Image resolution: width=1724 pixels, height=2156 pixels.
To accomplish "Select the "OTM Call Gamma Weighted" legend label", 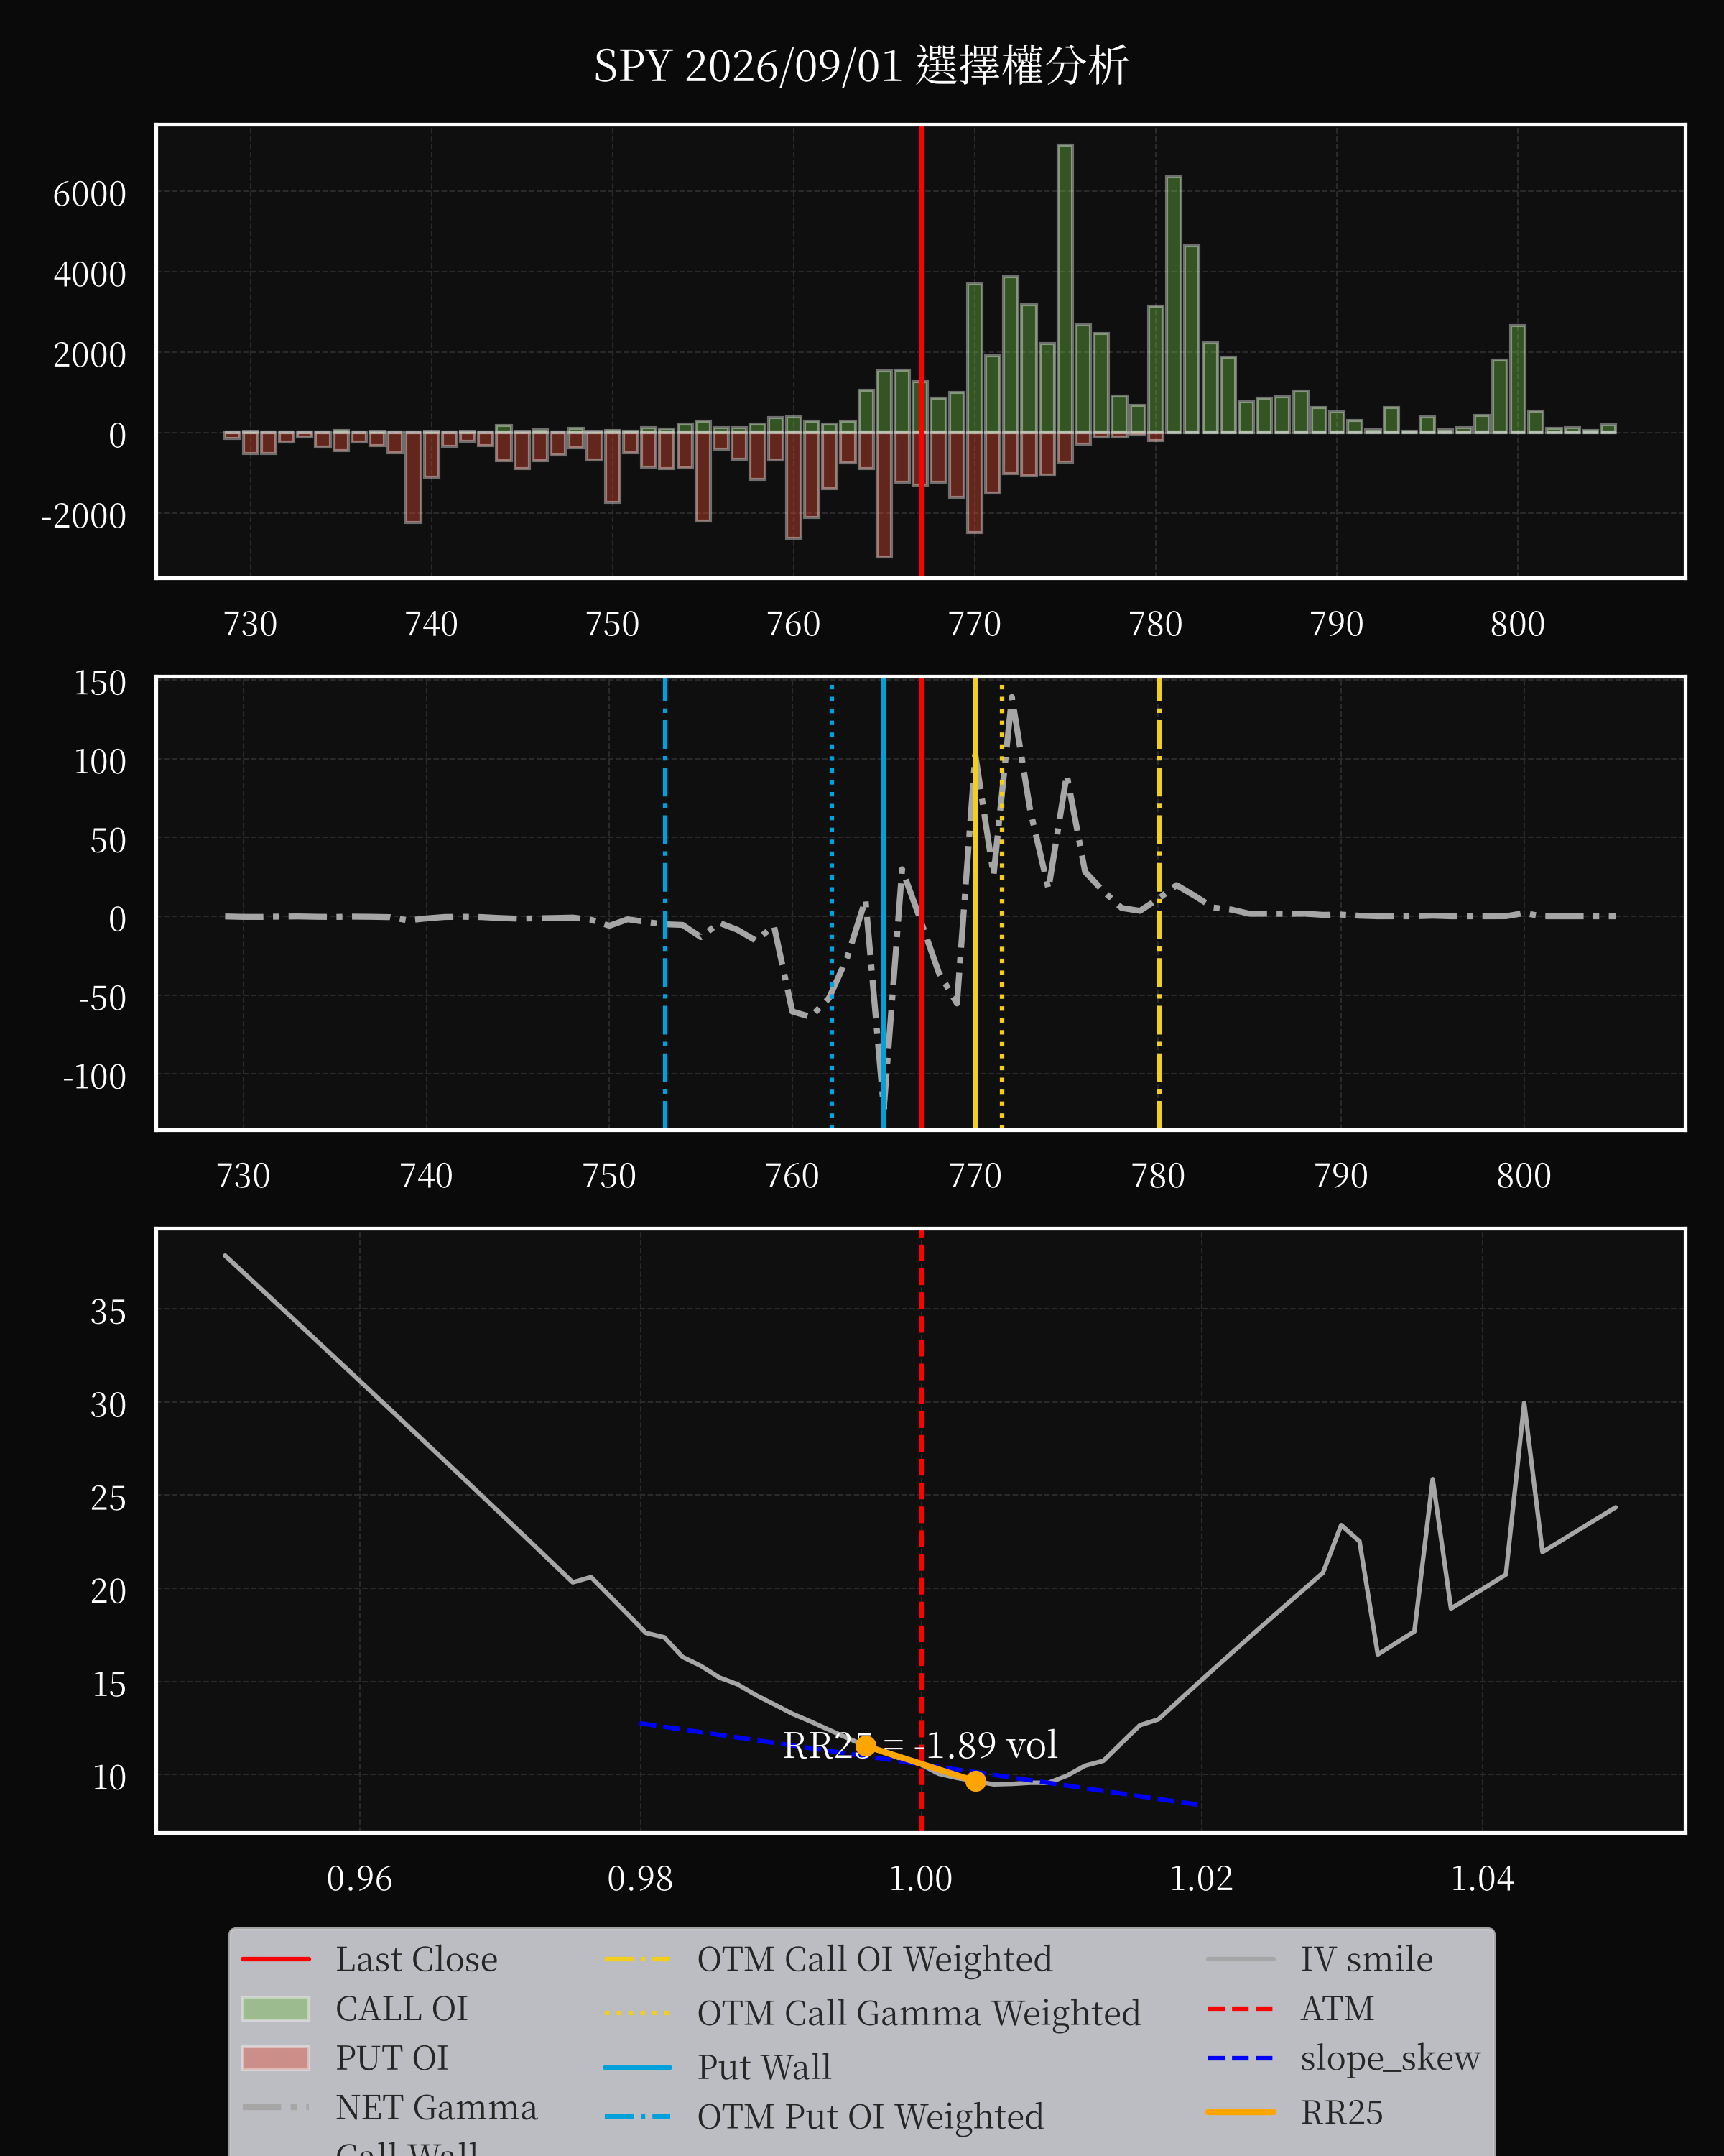I will click(x=919, y=2013).
